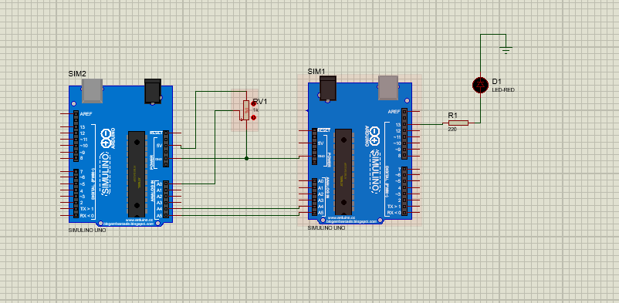Viewport: 619px width, 303px height.
Task: Select the D1 red LED symbol
Action: 480,85
